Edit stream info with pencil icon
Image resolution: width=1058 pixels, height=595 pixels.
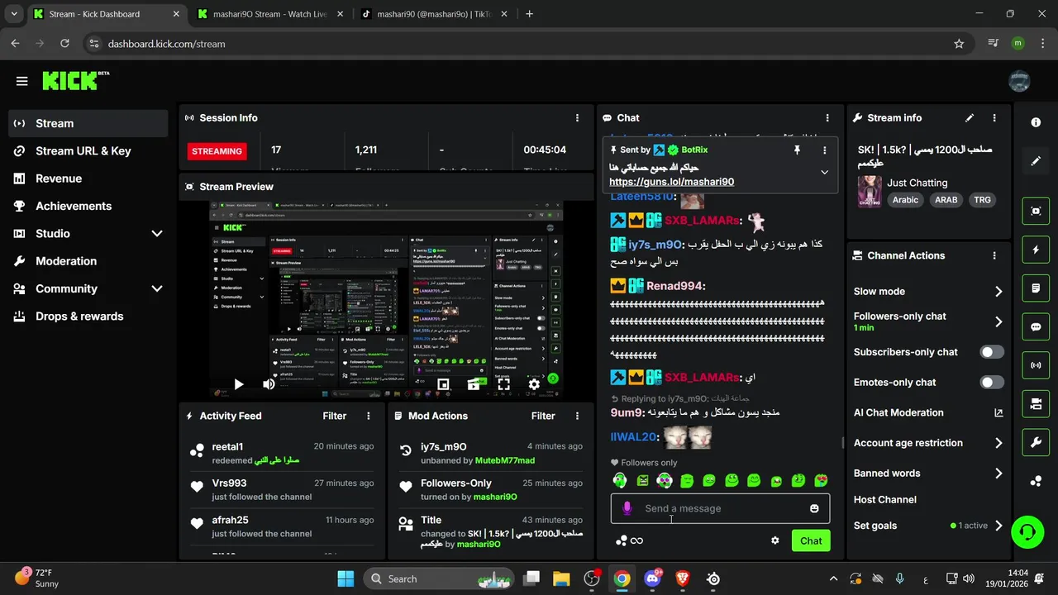[x=970, y=118]
